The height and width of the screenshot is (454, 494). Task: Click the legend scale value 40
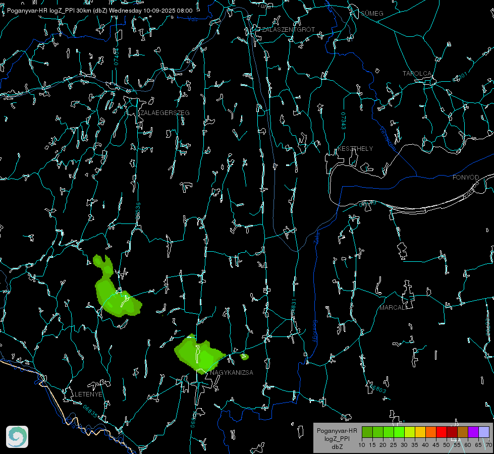(425, 445)
